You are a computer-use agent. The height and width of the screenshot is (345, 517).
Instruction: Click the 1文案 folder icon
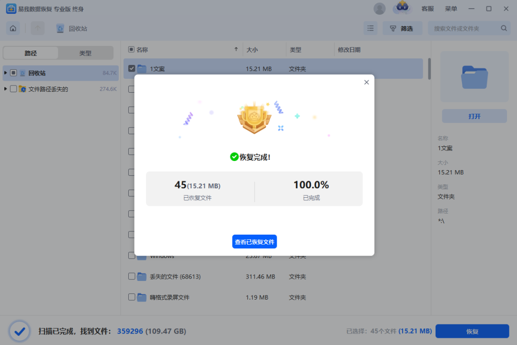(142, 68)
